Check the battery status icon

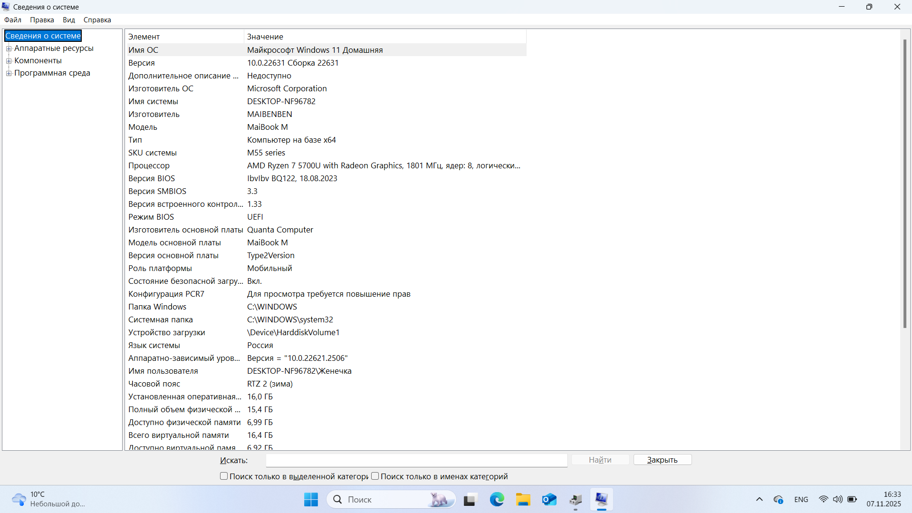(852, 499)
